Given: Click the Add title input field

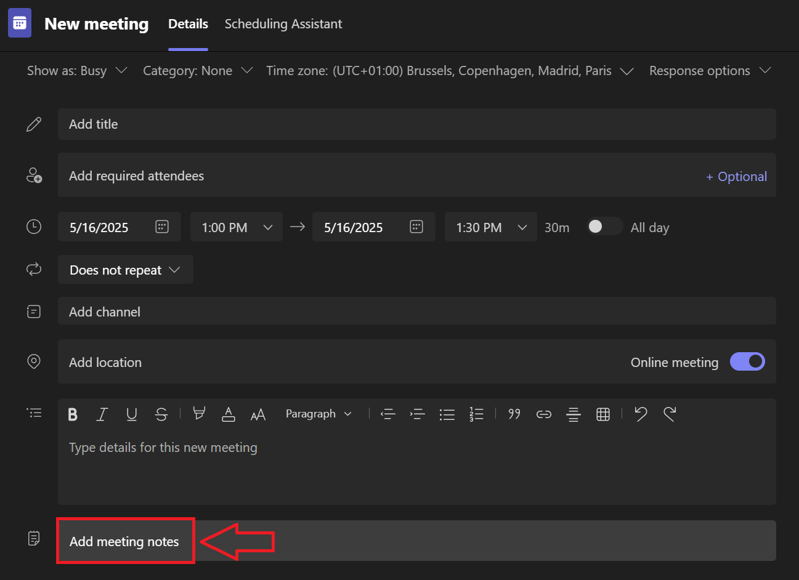Looking at the screenshot, I should pyautogui.click(x=246, y=124).
